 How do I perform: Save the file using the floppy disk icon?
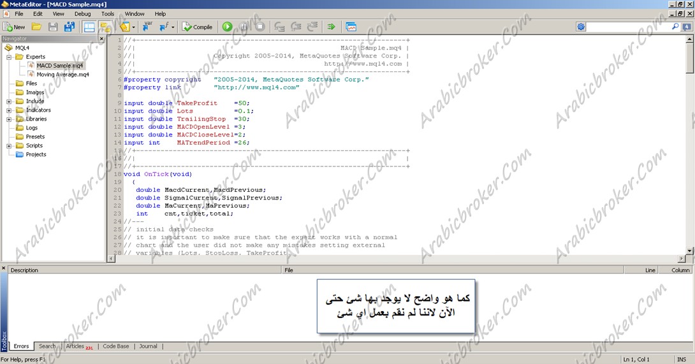[x=53, y=27]
